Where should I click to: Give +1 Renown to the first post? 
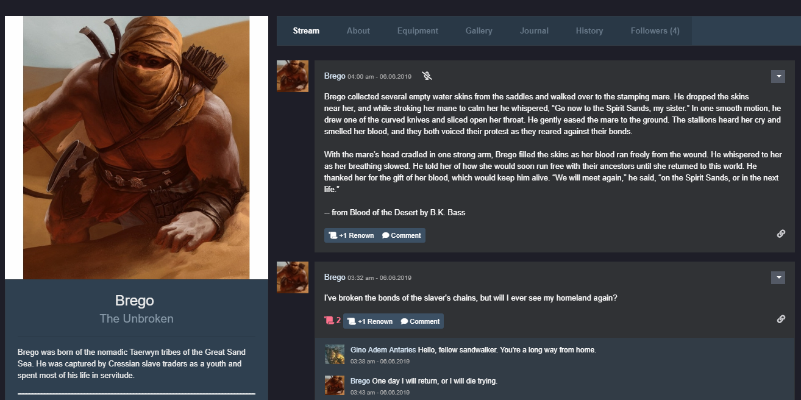pyautogui.click(x=351, y=235)
